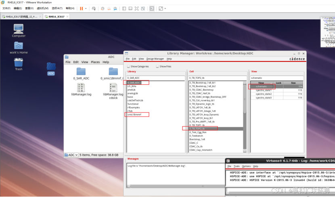Screen dimensions: 335x197
Task: Select Bootstrap_1v8 cell
Action: pyautogui.click(x=197, y=139)
